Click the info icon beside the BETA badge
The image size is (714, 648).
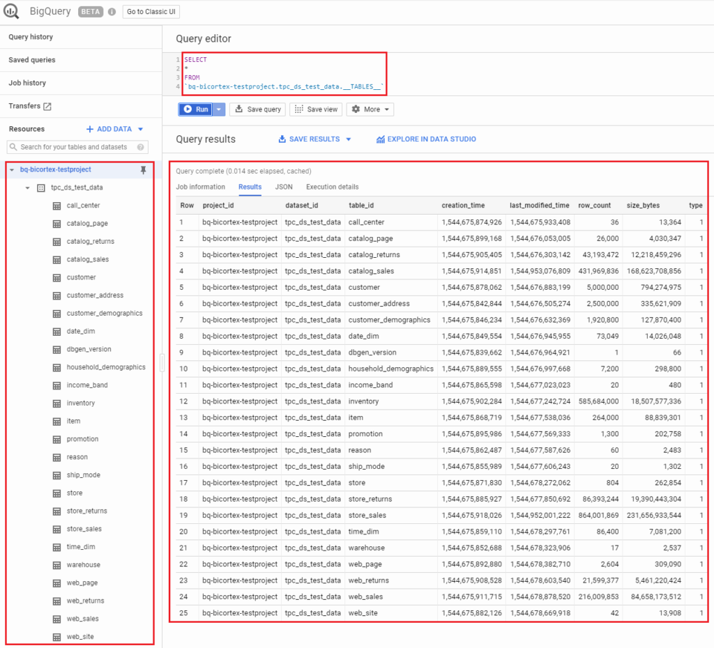[112, 11]
